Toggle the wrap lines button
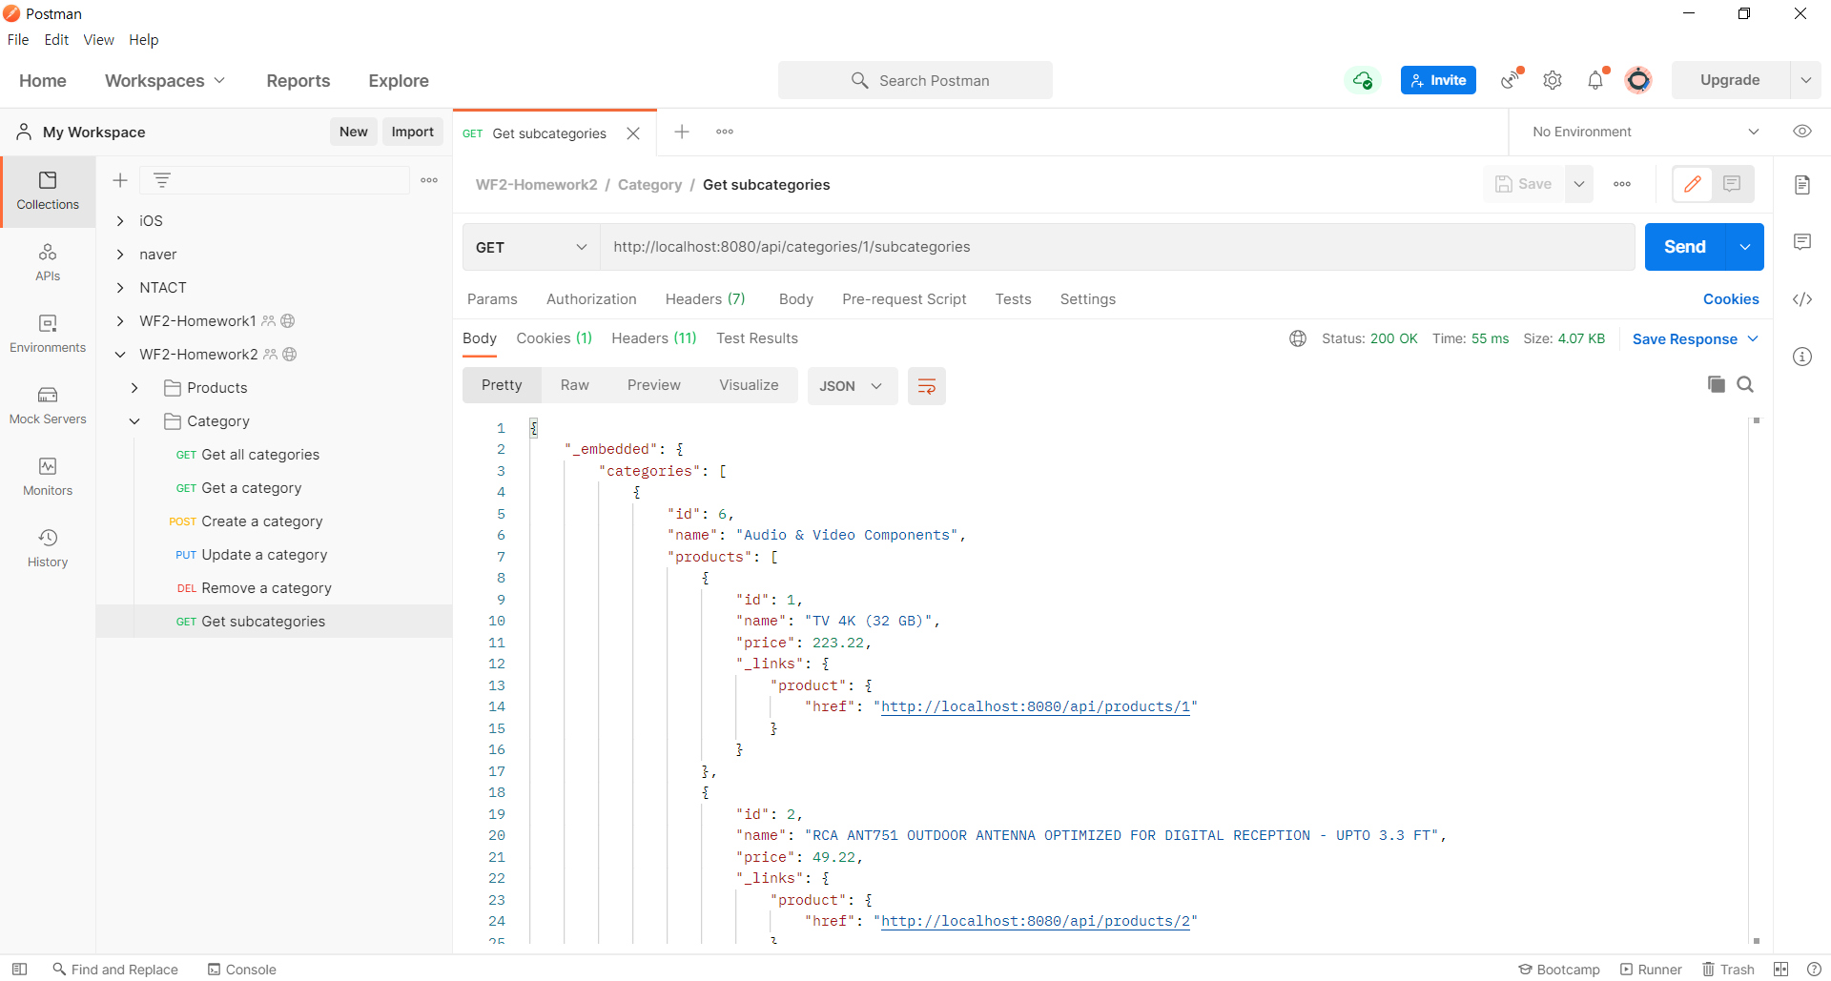 [926, 386]
